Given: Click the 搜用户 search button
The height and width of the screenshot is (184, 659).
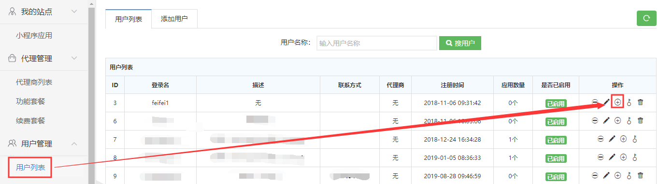Looking at the screenshot, I should pos(460,43).
